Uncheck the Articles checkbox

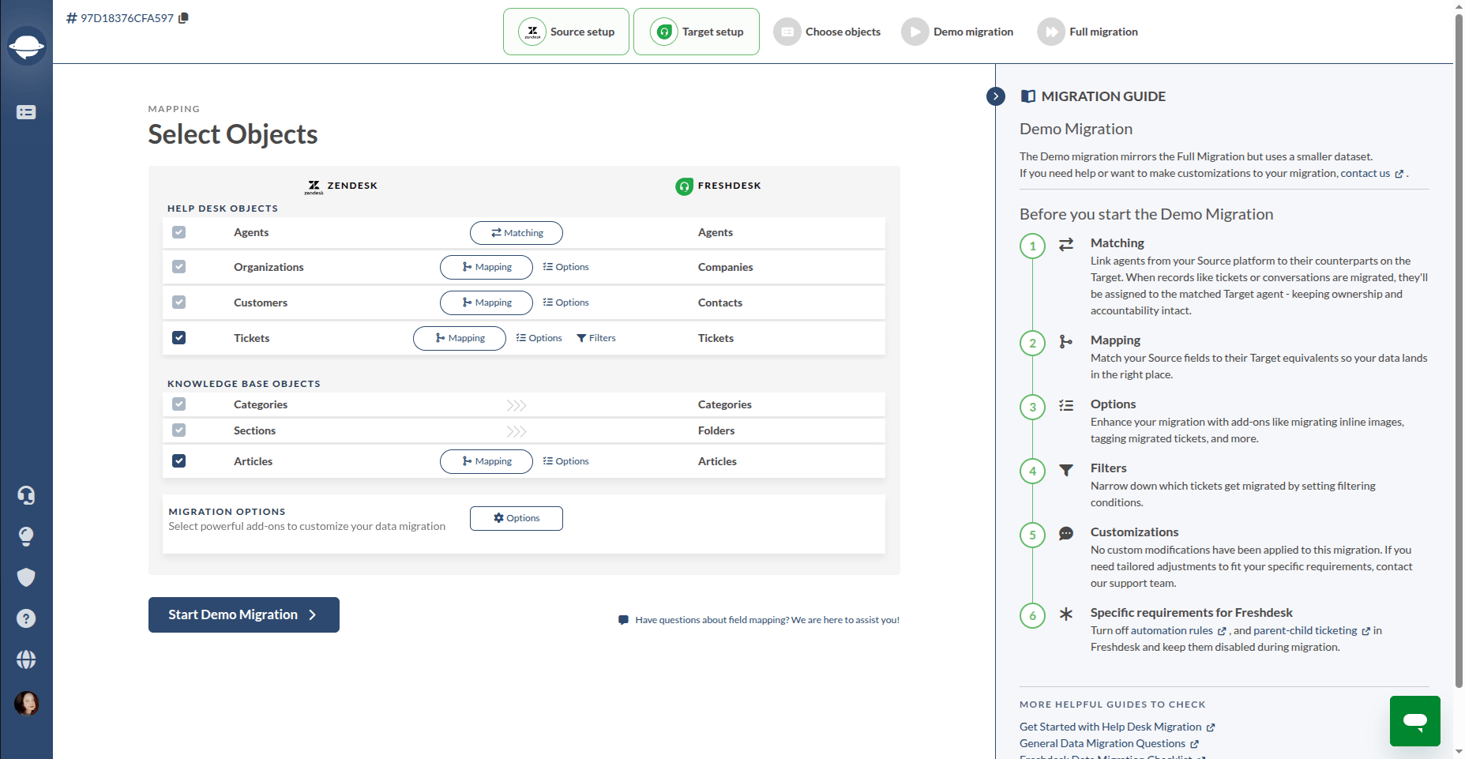(x=179, y=461)
